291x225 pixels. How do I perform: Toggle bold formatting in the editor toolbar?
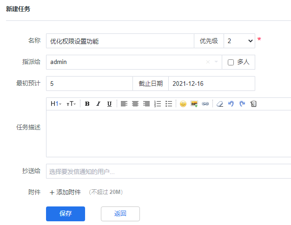point(87,104)
